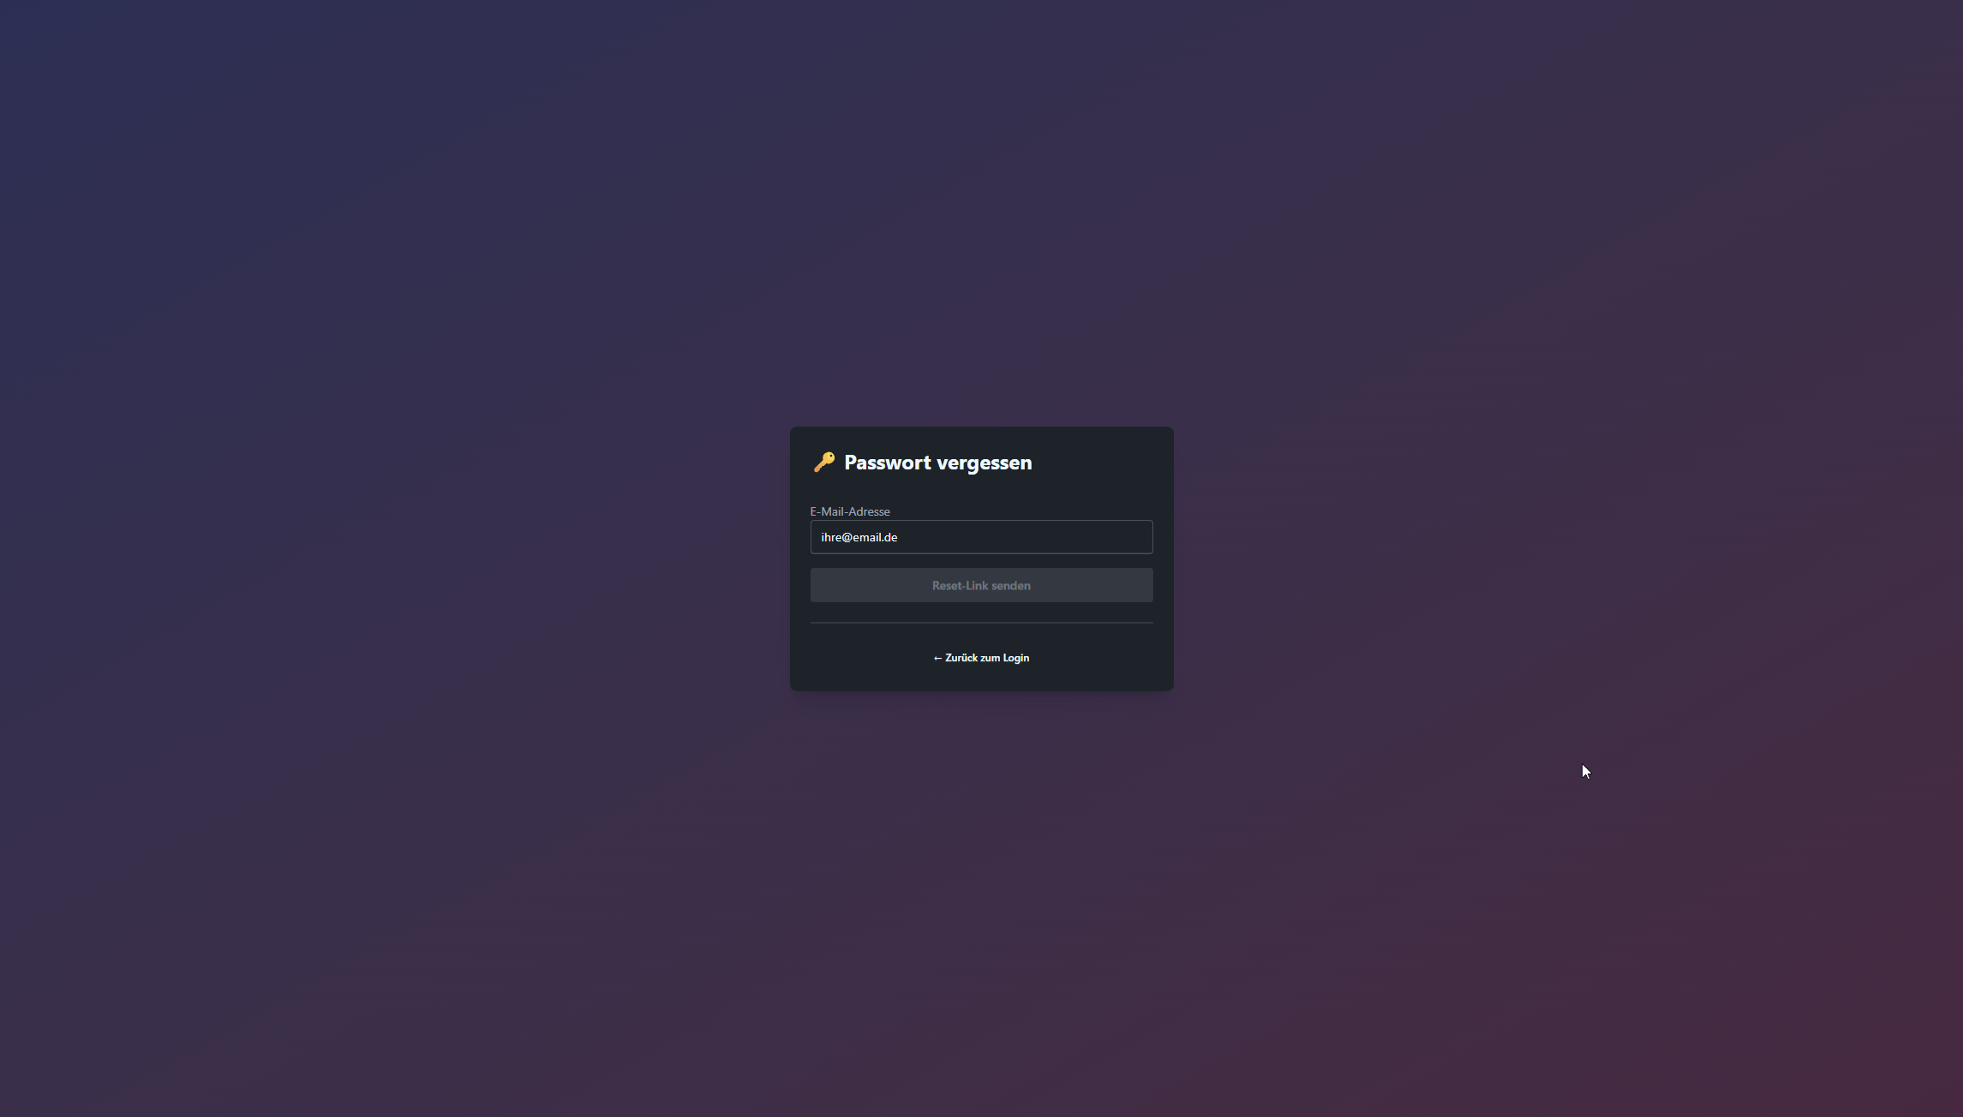Click the E-Mail-Adresse input field
1963x1117 pixels.
(x=981, y=537)
